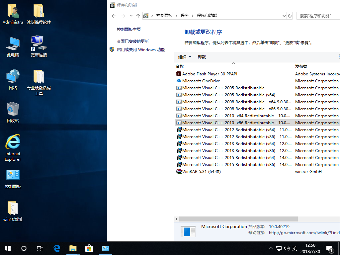This screenshot has width=340, height=255.
Task: Click the 英 input language indicator
Action: tap(295, 248)
